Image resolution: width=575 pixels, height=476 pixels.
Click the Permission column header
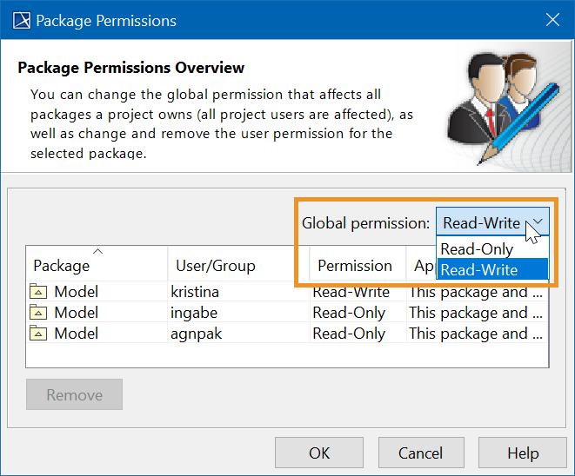point(355,265)
